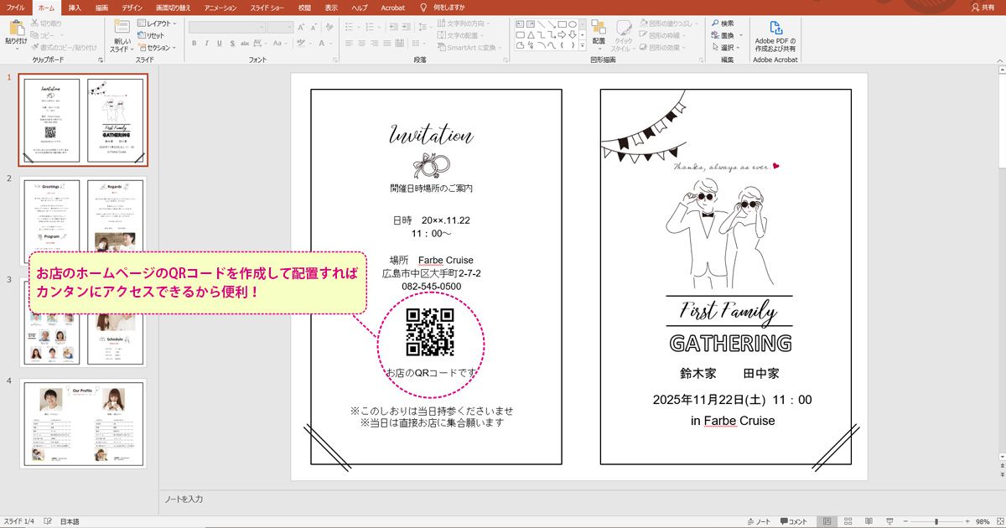Open the Insert (挿入) ribbon tab
The width and height of the screenshot is (1006, 528).
click(75, 7)
